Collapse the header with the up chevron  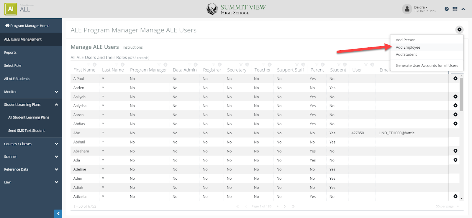463,9
